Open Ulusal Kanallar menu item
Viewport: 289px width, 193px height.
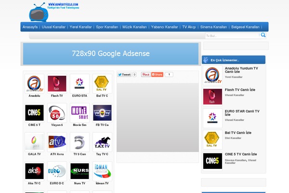[53, 27]
